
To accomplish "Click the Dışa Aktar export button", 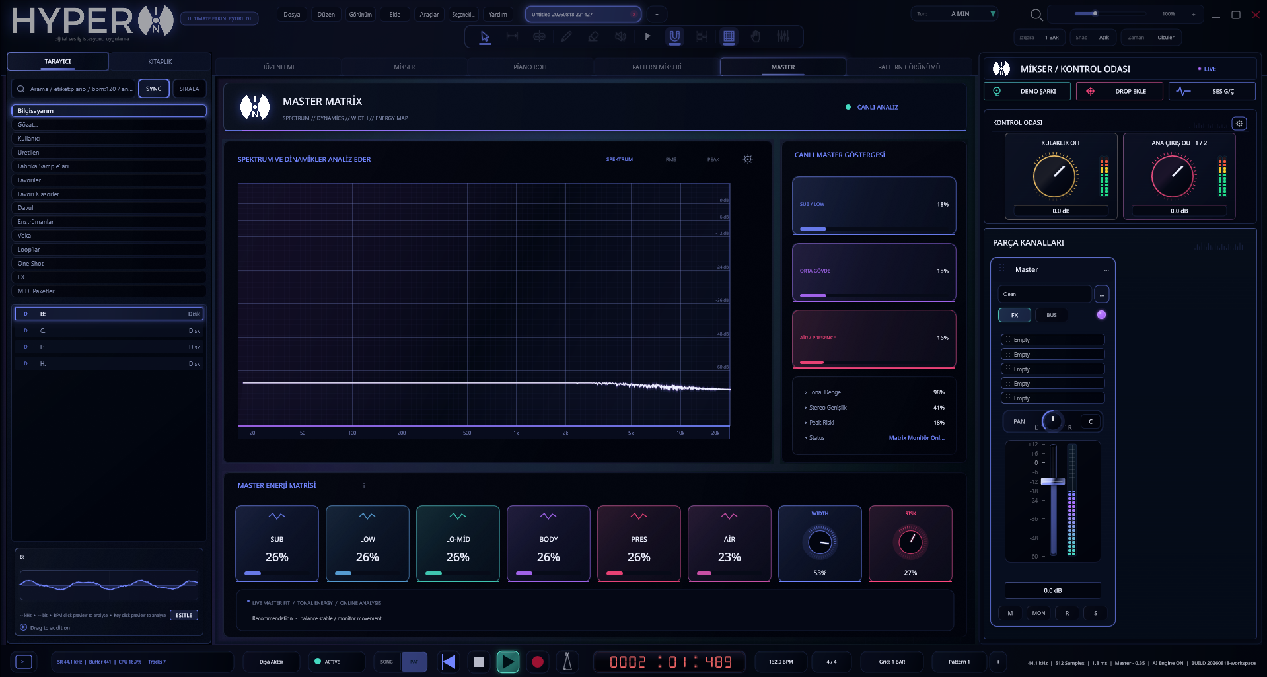I will point(271,662).
